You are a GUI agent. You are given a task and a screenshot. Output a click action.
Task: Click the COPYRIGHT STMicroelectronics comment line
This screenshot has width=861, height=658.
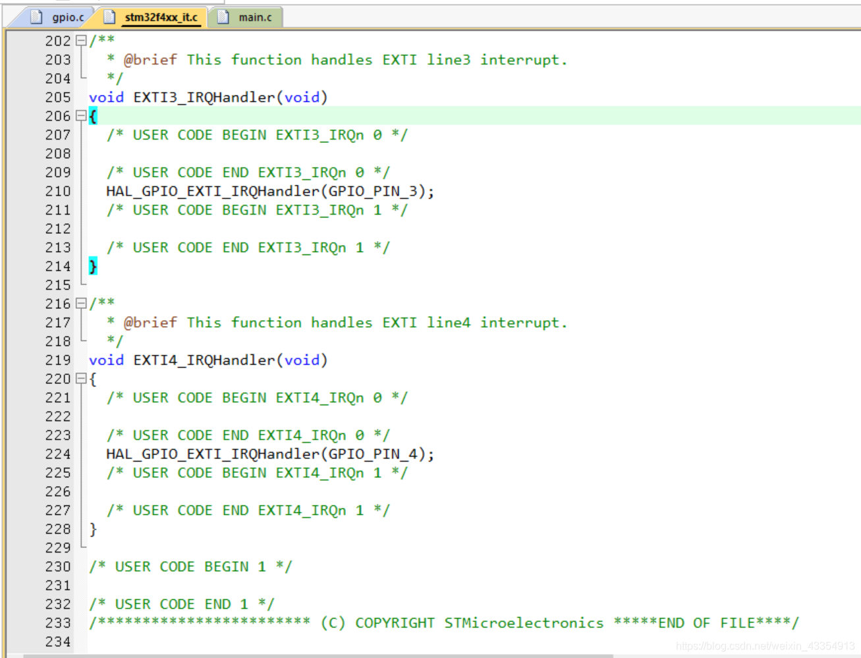444,623
